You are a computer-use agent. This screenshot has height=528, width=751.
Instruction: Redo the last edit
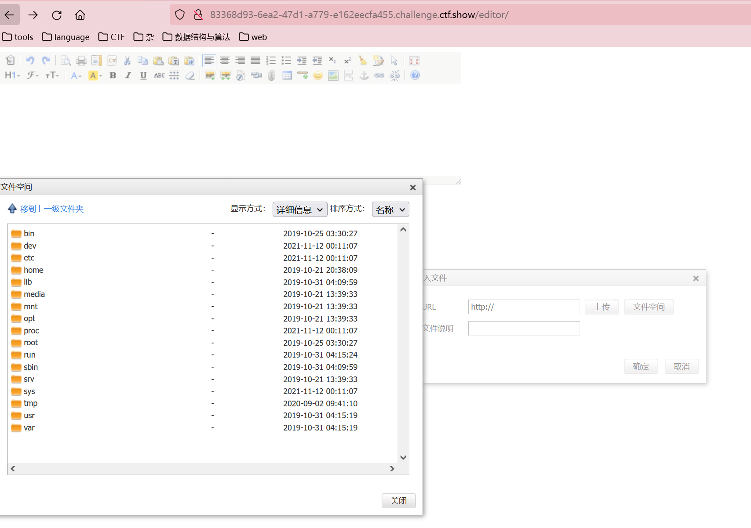point(46,61)
